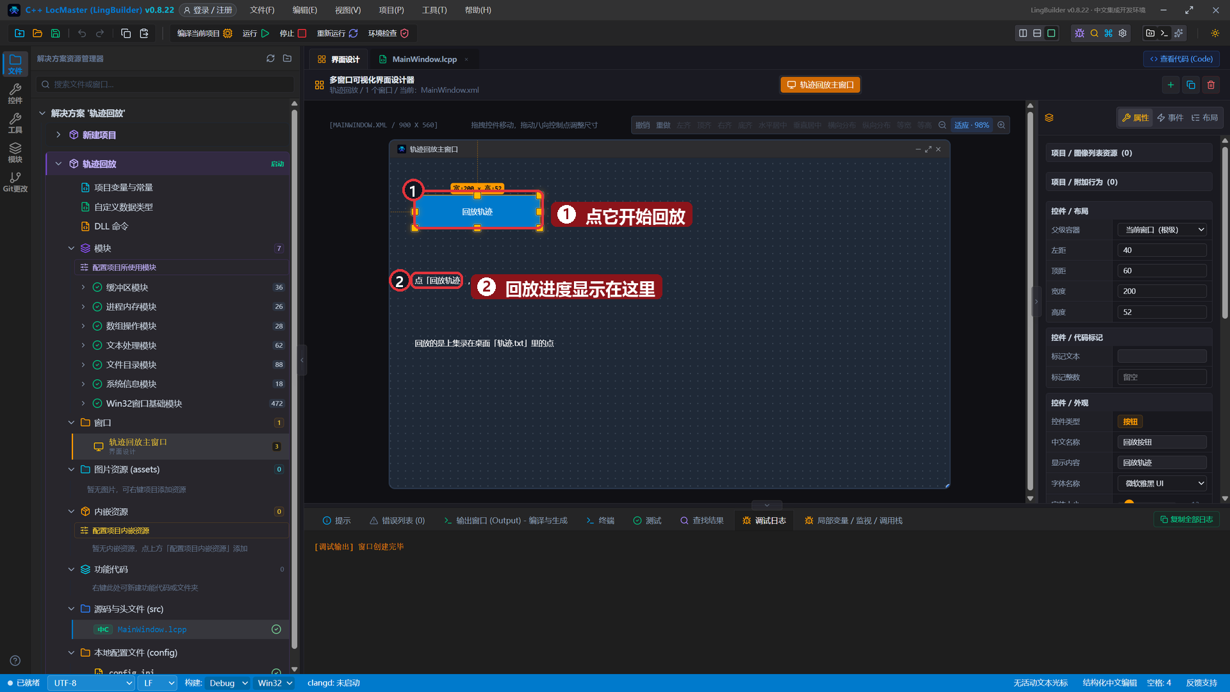Refresh the solution explorer
1230x692 pixels.
coord(270,58)
